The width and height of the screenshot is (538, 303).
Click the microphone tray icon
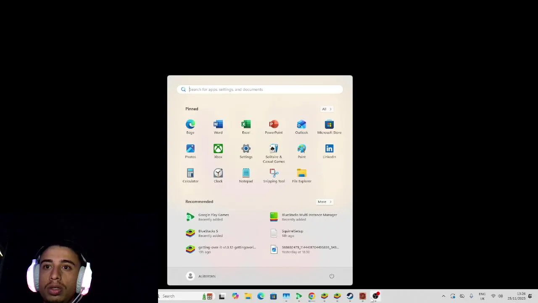[x=471, y=296]
